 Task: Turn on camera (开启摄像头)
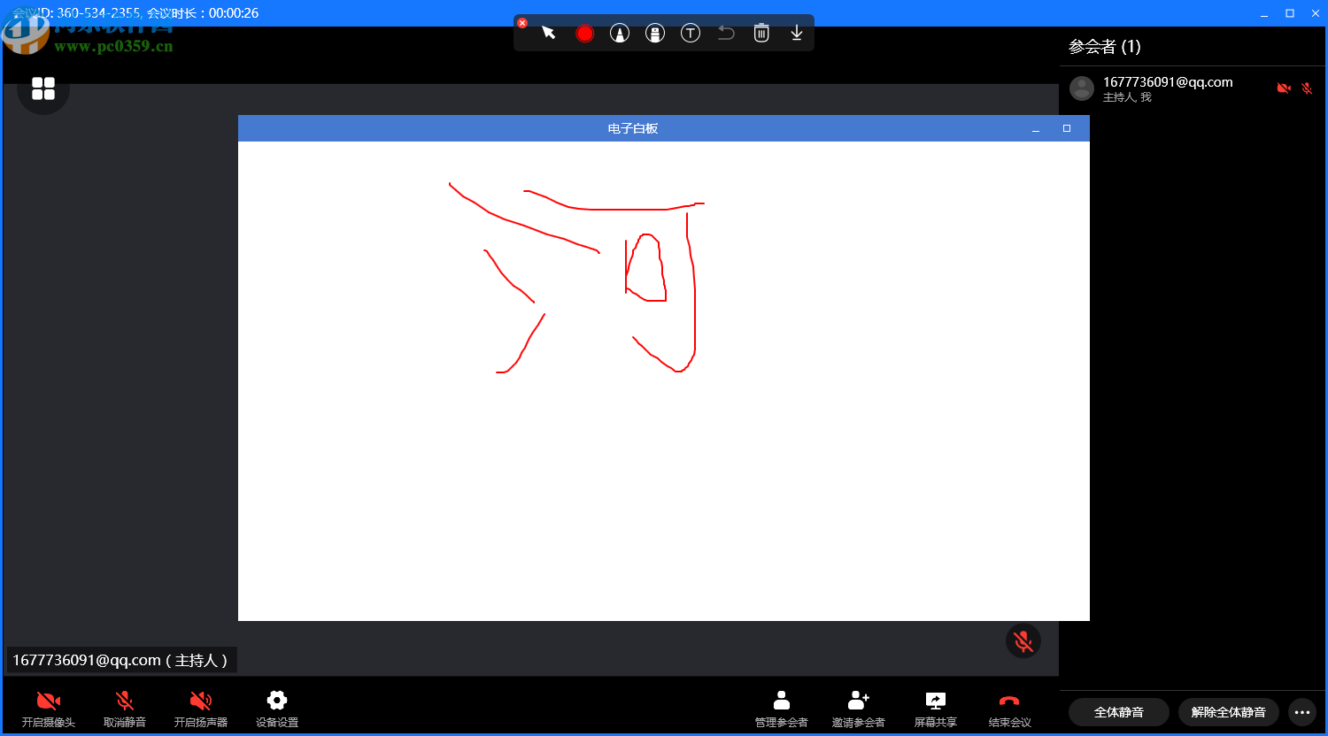49,709
